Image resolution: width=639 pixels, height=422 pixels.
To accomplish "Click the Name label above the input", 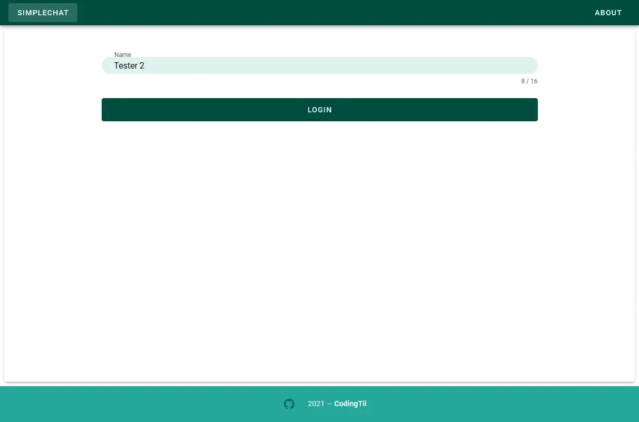I will point(123,54).
